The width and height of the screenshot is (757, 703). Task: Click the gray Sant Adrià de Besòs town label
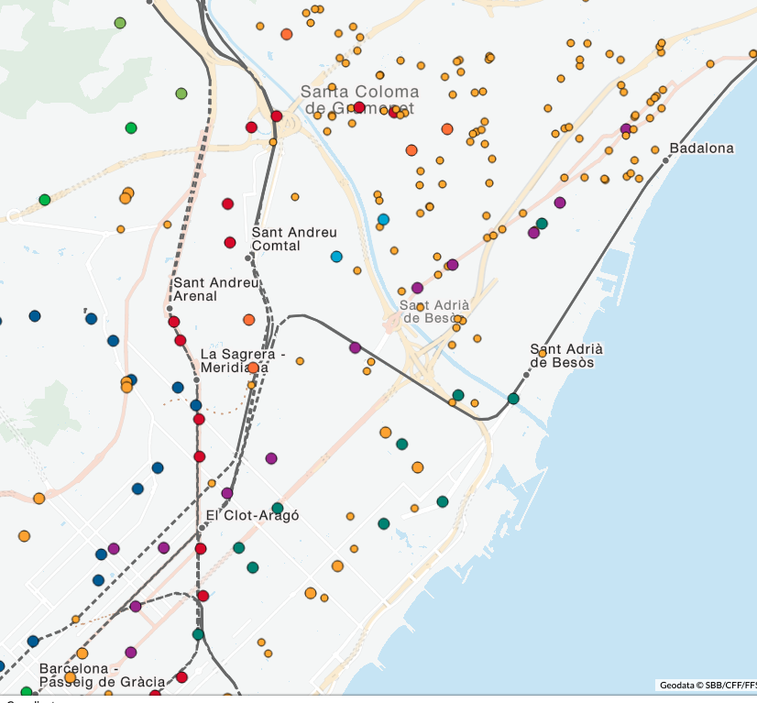coord(434,312)
